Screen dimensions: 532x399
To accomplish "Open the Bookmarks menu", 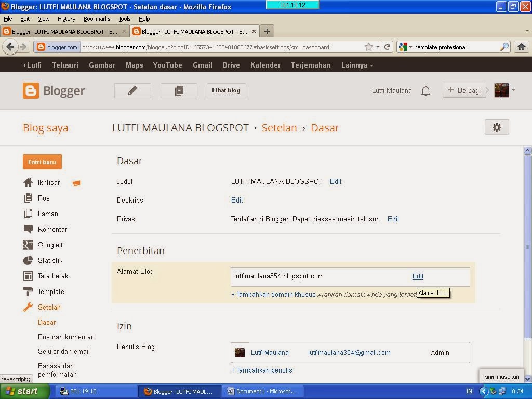I will coord(97,19).
